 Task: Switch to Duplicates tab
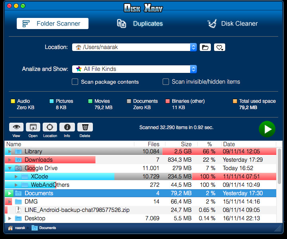[x=140, y=24]
